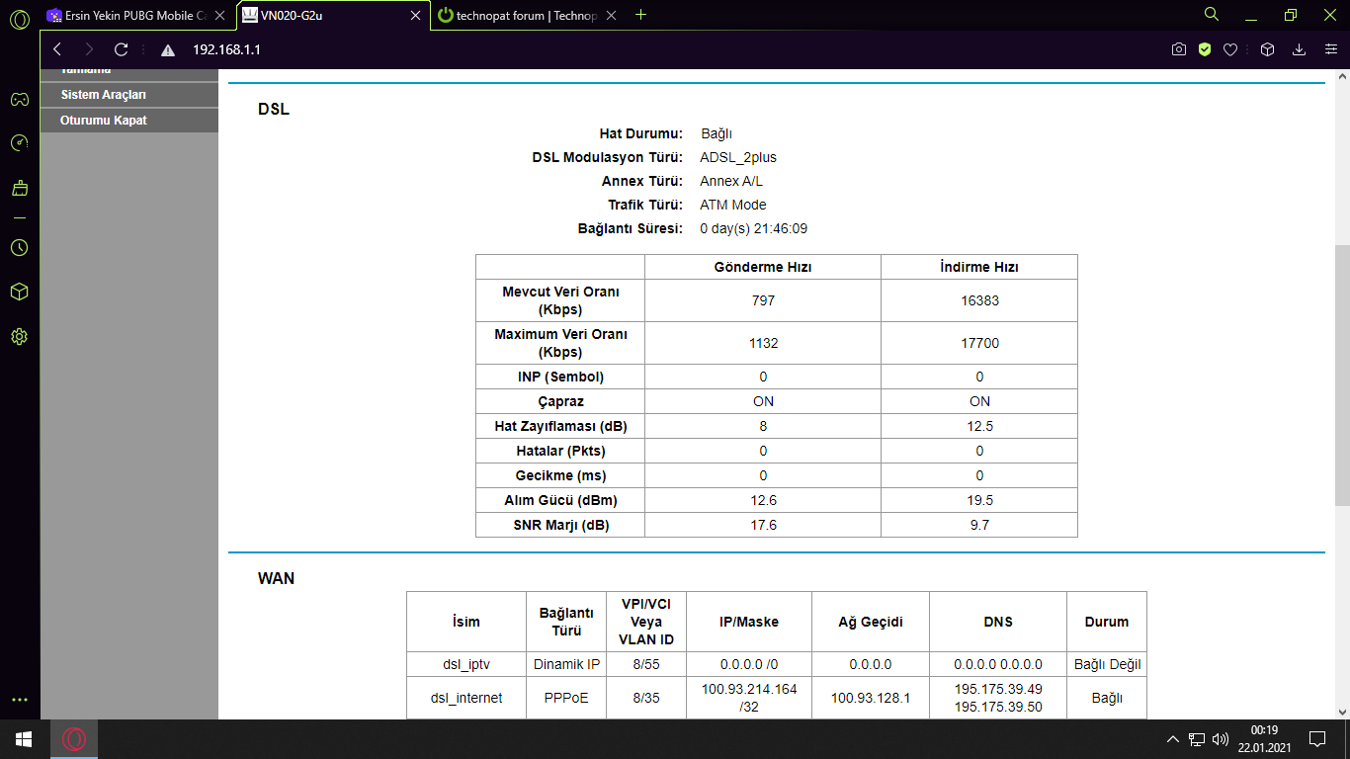
Task: Click the Gönderme Hızı column header
Action: click(763, 267)
